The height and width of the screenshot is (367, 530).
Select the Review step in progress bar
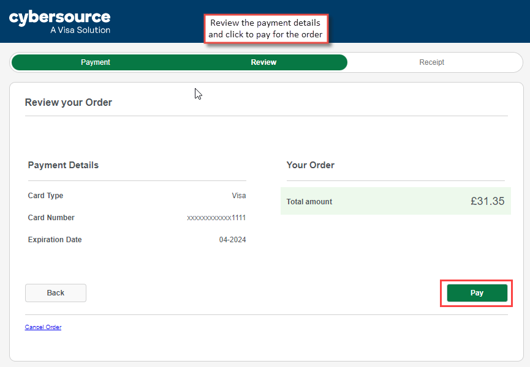point(263,62)
